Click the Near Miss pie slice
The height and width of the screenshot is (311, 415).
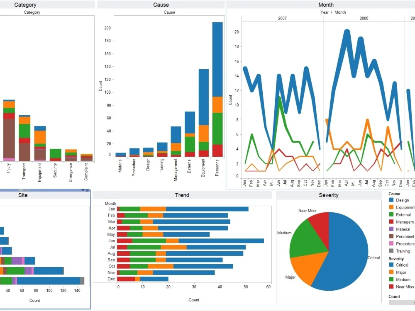[322, 224]
